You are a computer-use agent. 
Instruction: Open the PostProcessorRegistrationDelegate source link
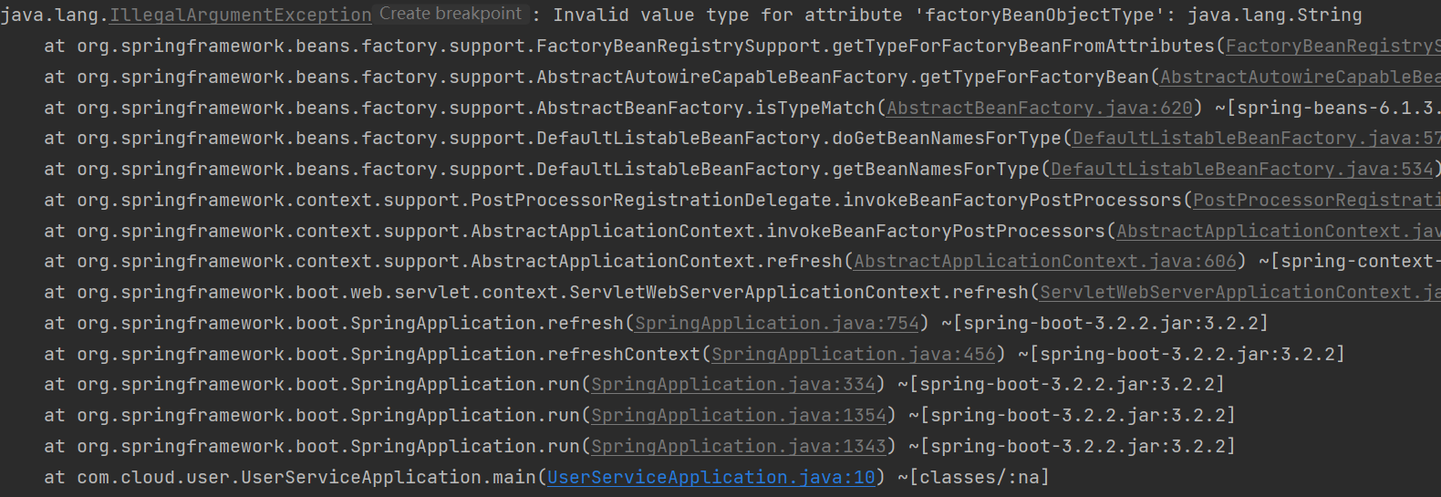pos(1317,201)
